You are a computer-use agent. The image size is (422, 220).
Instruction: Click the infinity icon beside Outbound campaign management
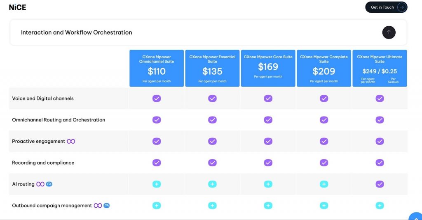pos(98,206)
